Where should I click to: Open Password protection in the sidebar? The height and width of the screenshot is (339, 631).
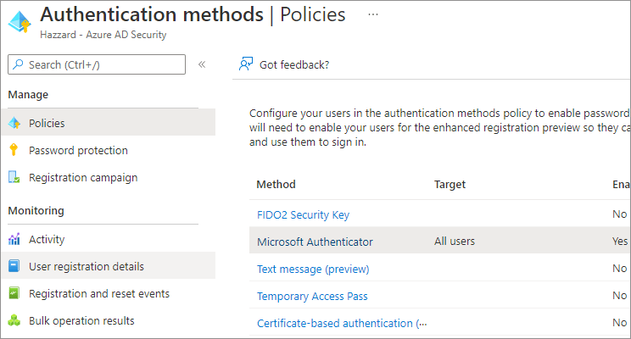78,150
